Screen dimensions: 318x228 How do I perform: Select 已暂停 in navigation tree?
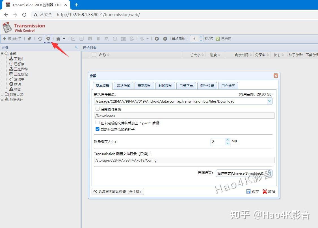tap(17, 64)
